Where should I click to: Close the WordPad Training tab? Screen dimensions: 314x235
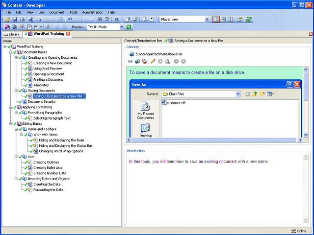tap(68, 34)
